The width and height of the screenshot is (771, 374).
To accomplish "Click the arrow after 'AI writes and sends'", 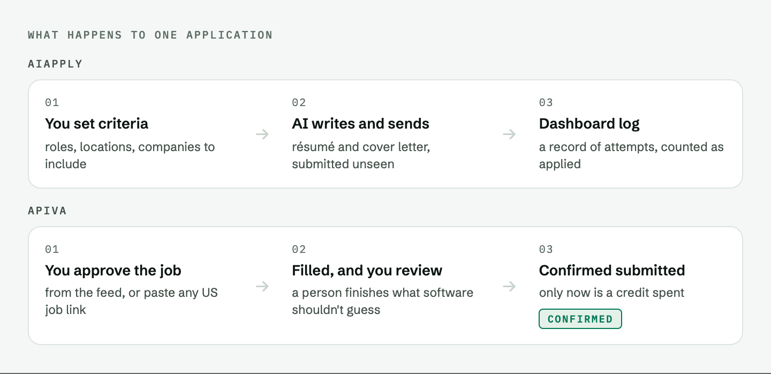I will 509,134.
